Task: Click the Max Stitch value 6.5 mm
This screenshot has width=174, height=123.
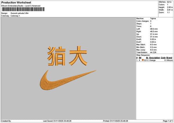Action: click(x=153, y=45)
